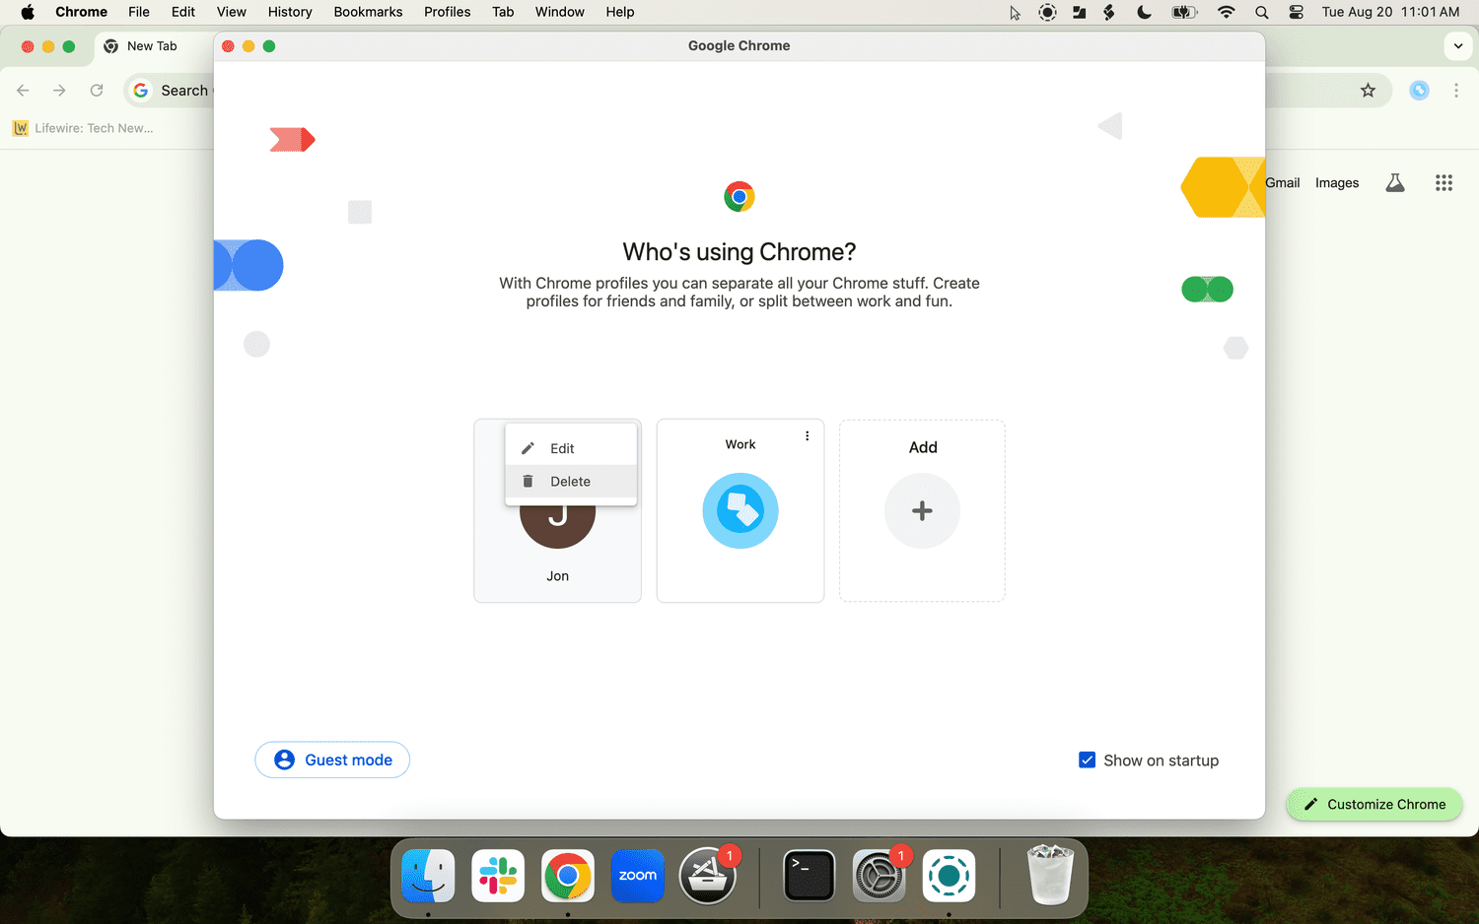Open Search Labs flask icon
Viewport: 1479px width, 924px height.
pyautogui.click(x=1394, y=183)
